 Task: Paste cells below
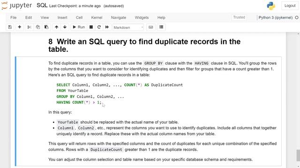[46, 27]
